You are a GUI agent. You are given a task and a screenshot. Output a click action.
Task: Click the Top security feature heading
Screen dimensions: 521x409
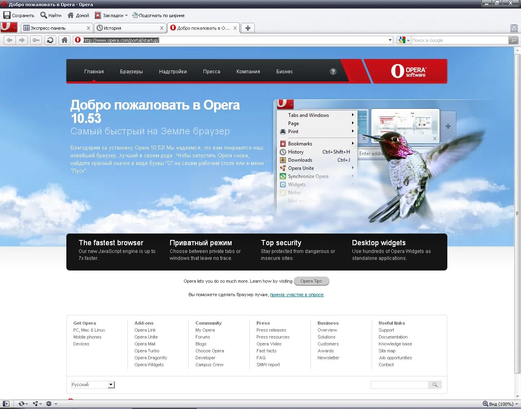click(x=281, y=243)
